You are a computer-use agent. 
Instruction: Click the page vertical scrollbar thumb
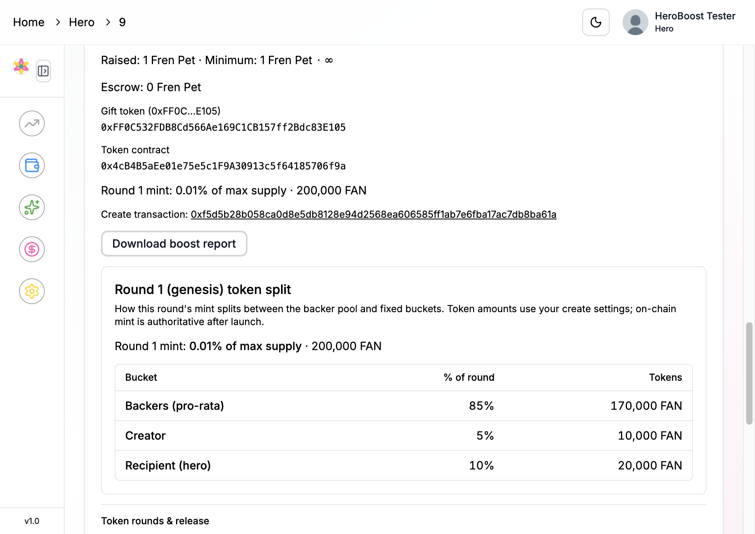tap(749, 373)
